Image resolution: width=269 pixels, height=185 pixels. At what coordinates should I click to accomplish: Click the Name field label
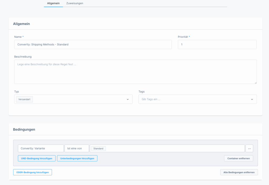coord(18,37)
